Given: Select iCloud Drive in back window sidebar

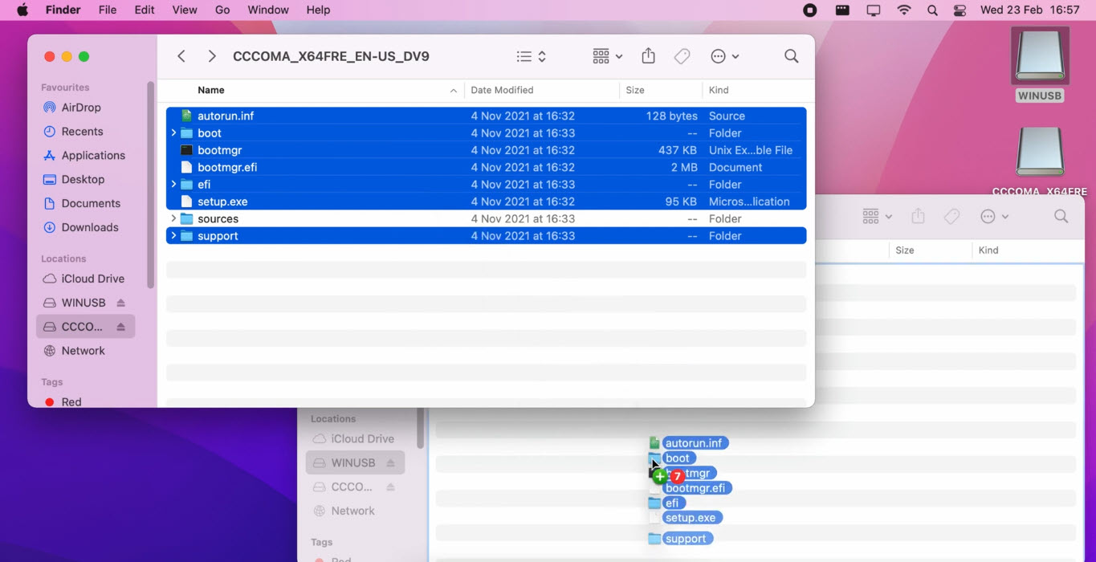Looking at the screenshot, I should (x=353, y=439).
